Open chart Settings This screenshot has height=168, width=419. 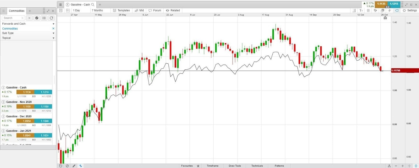(410, 10)
